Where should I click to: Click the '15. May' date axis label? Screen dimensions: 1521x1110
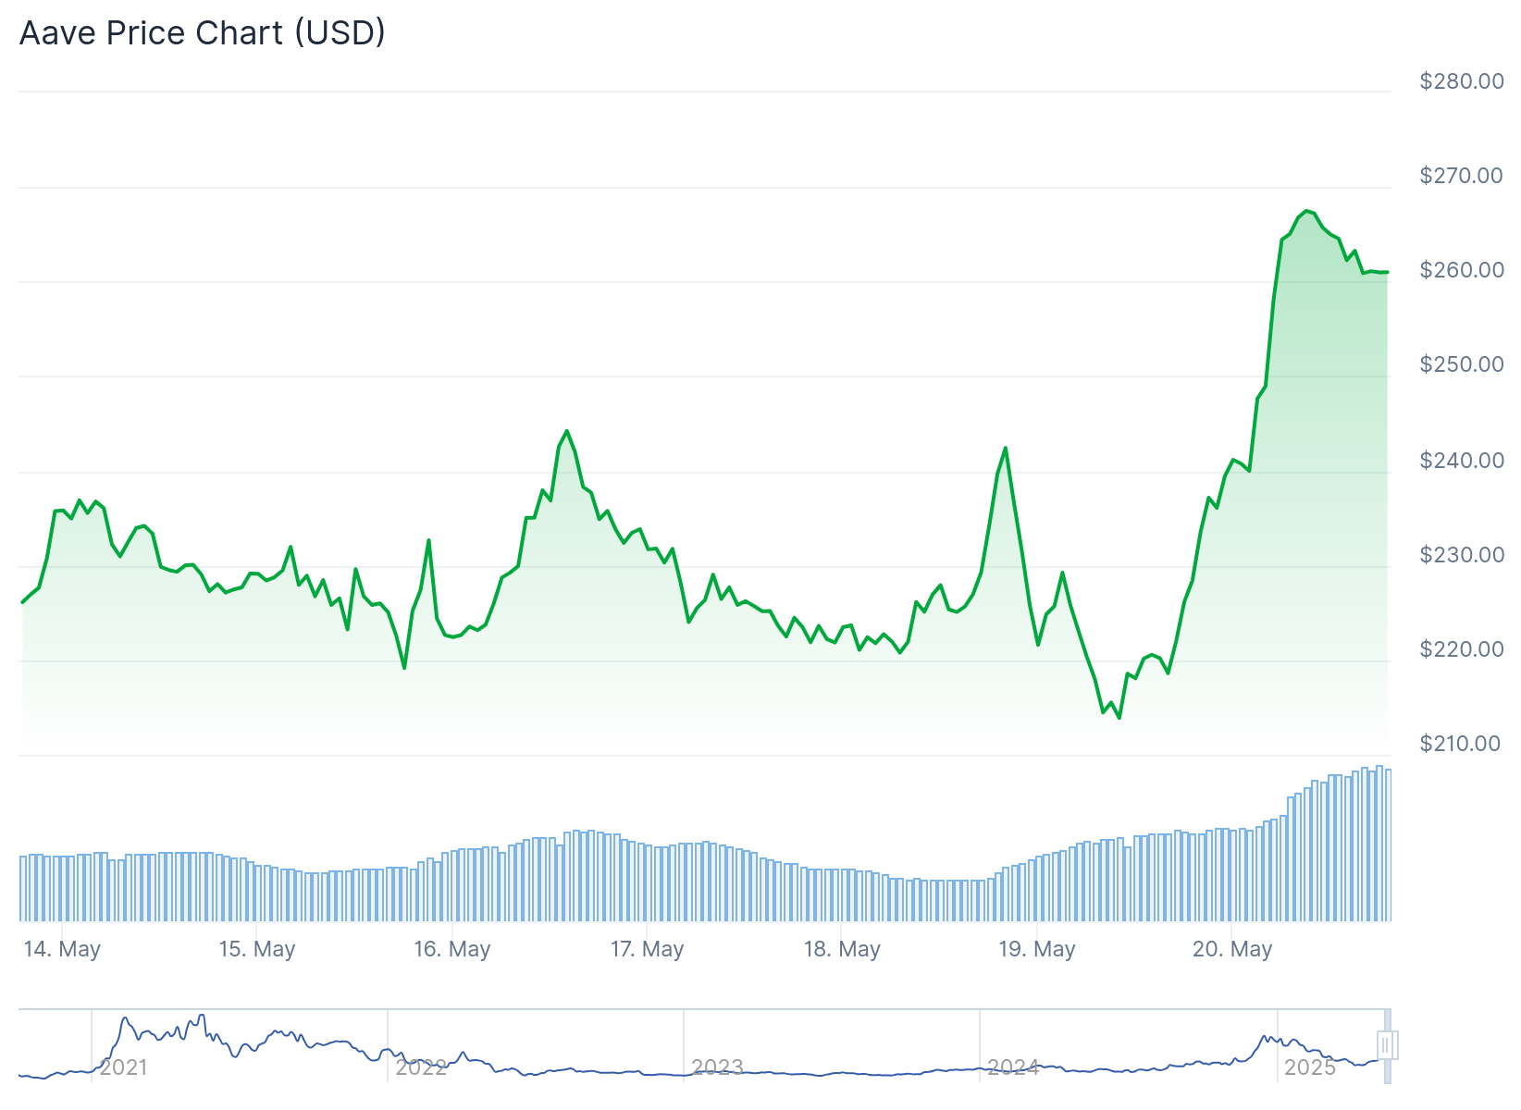tap(257, 949)
